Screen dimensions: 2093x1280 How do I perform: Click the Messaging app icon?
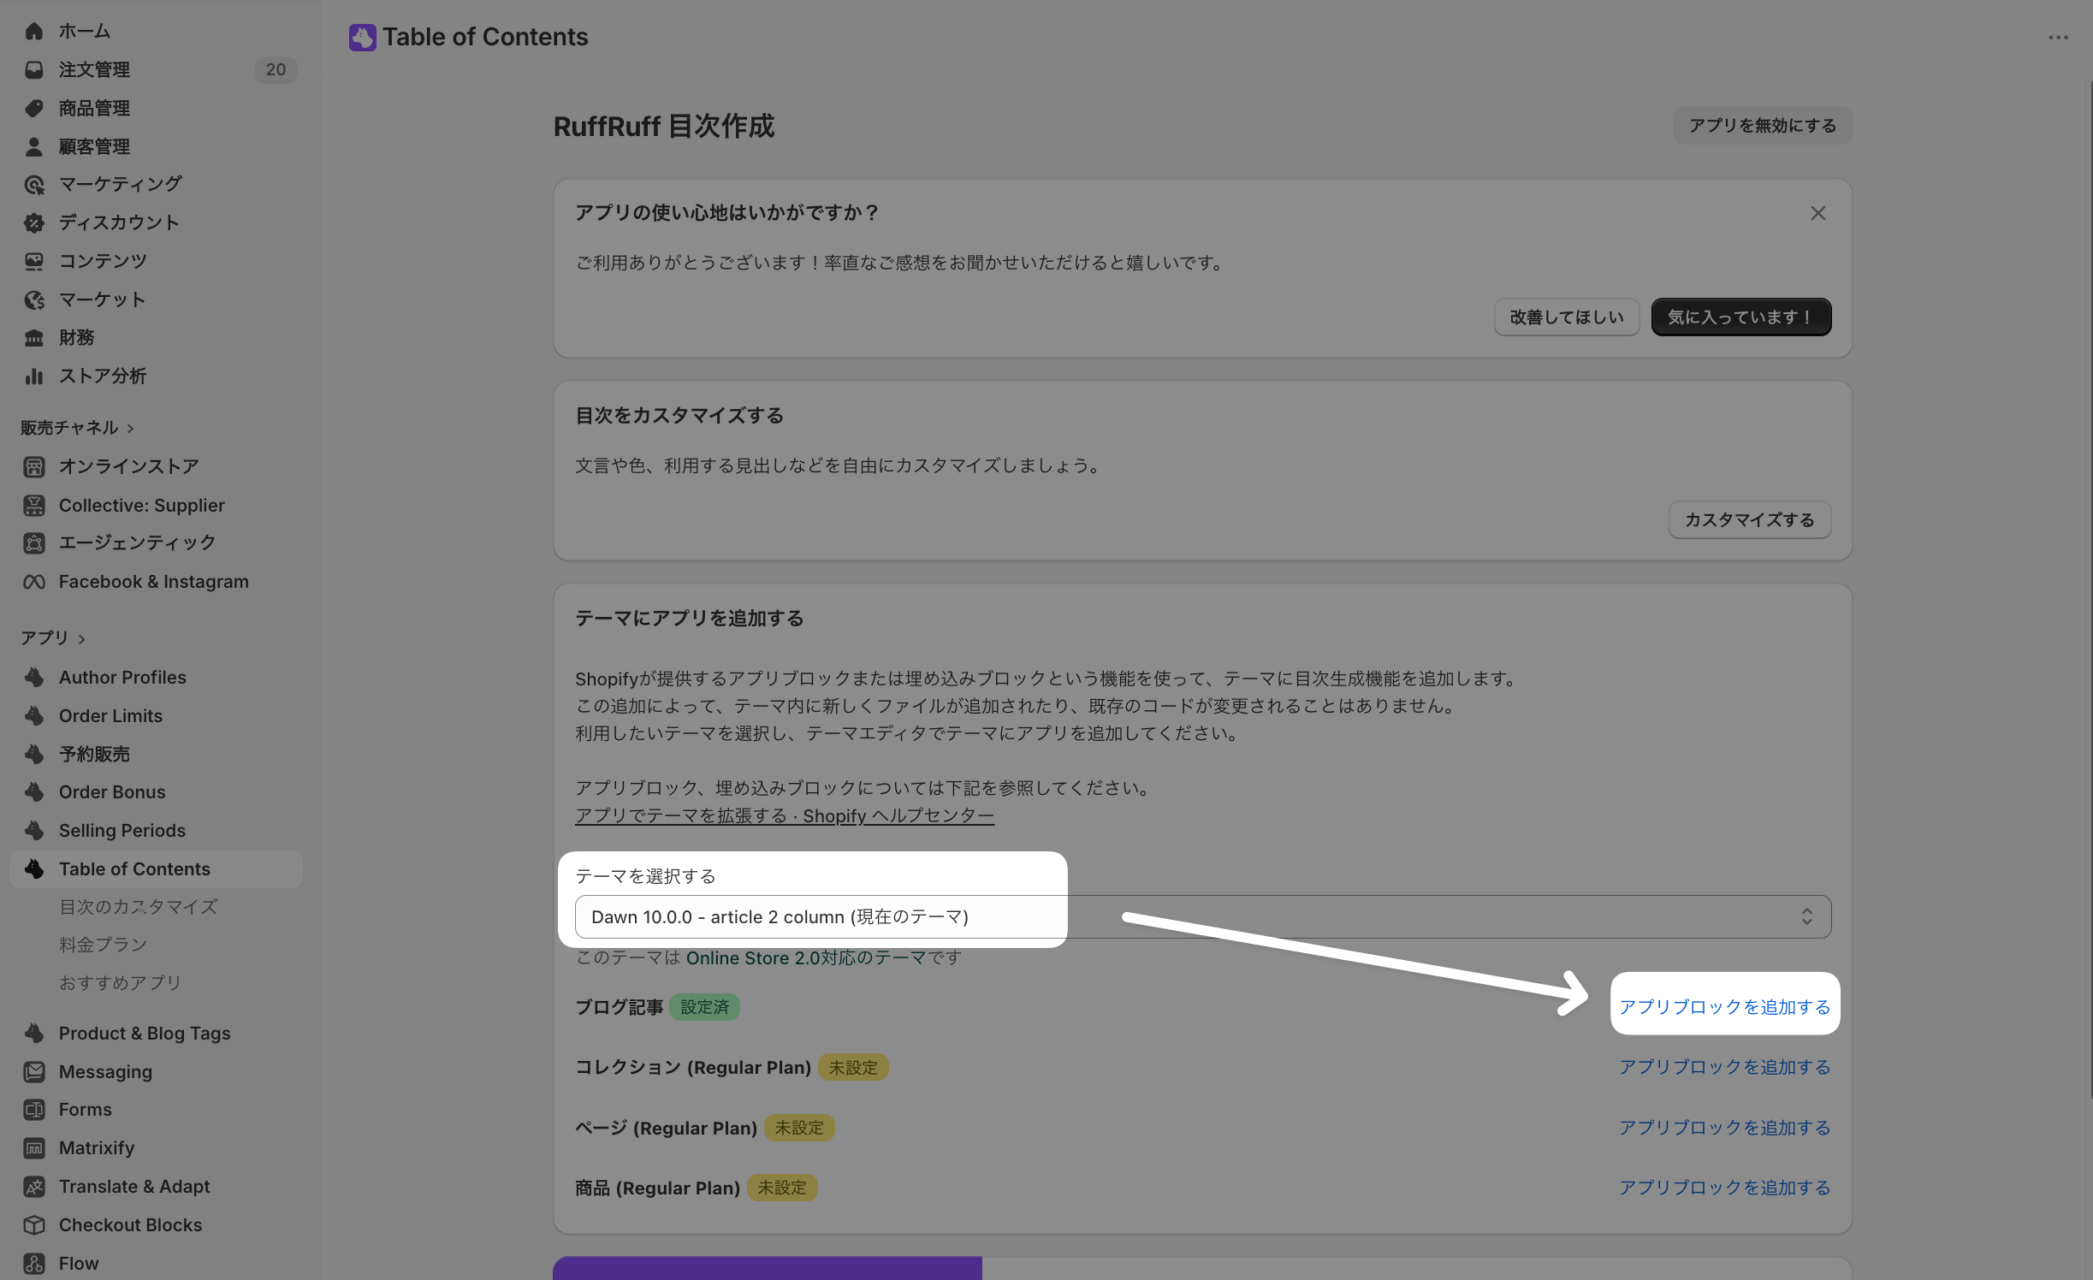tap(34, 1072)
